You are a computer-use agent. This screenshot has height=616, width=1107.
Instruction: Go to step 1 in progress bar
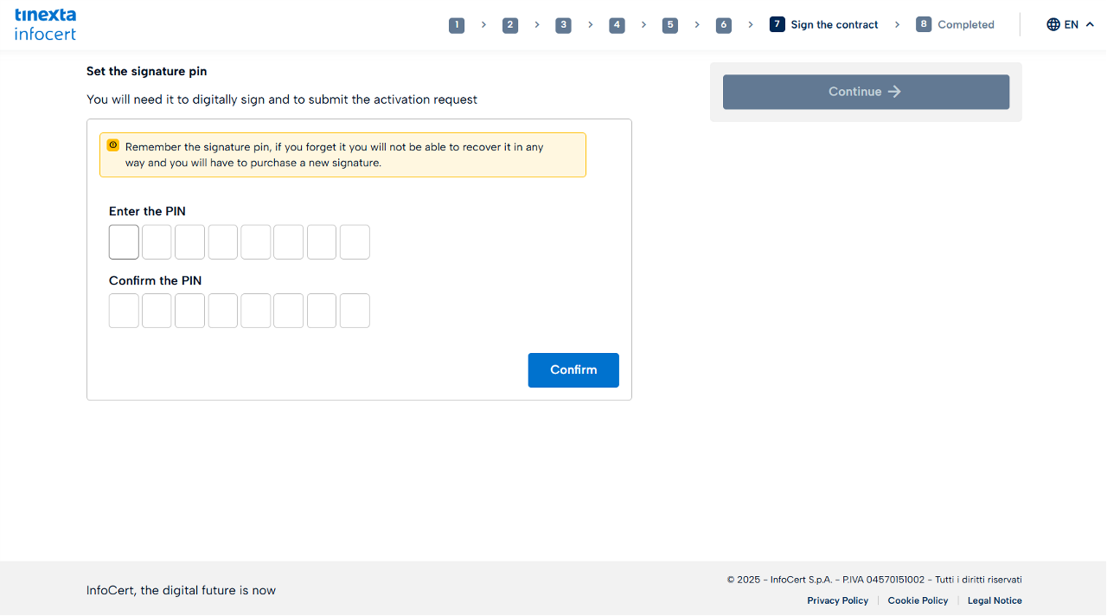[457, 25]
